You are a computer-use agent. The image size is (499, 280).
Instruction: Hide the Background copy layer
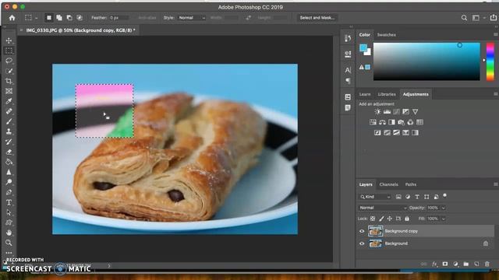[362, 231]
